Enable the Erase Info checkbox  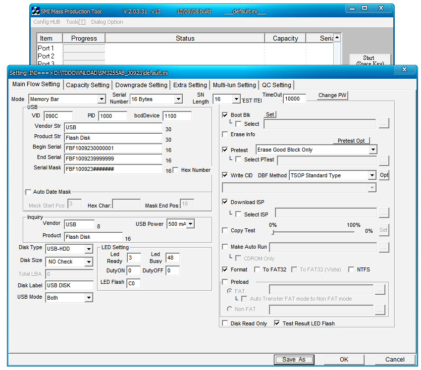(x=225, y=134)
